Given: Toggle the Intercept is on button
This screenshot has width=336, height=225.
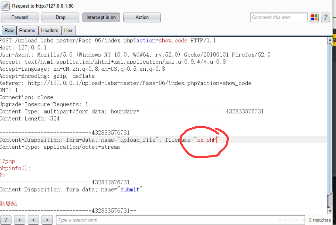Looking at the screenshot, I should [101, 17].
